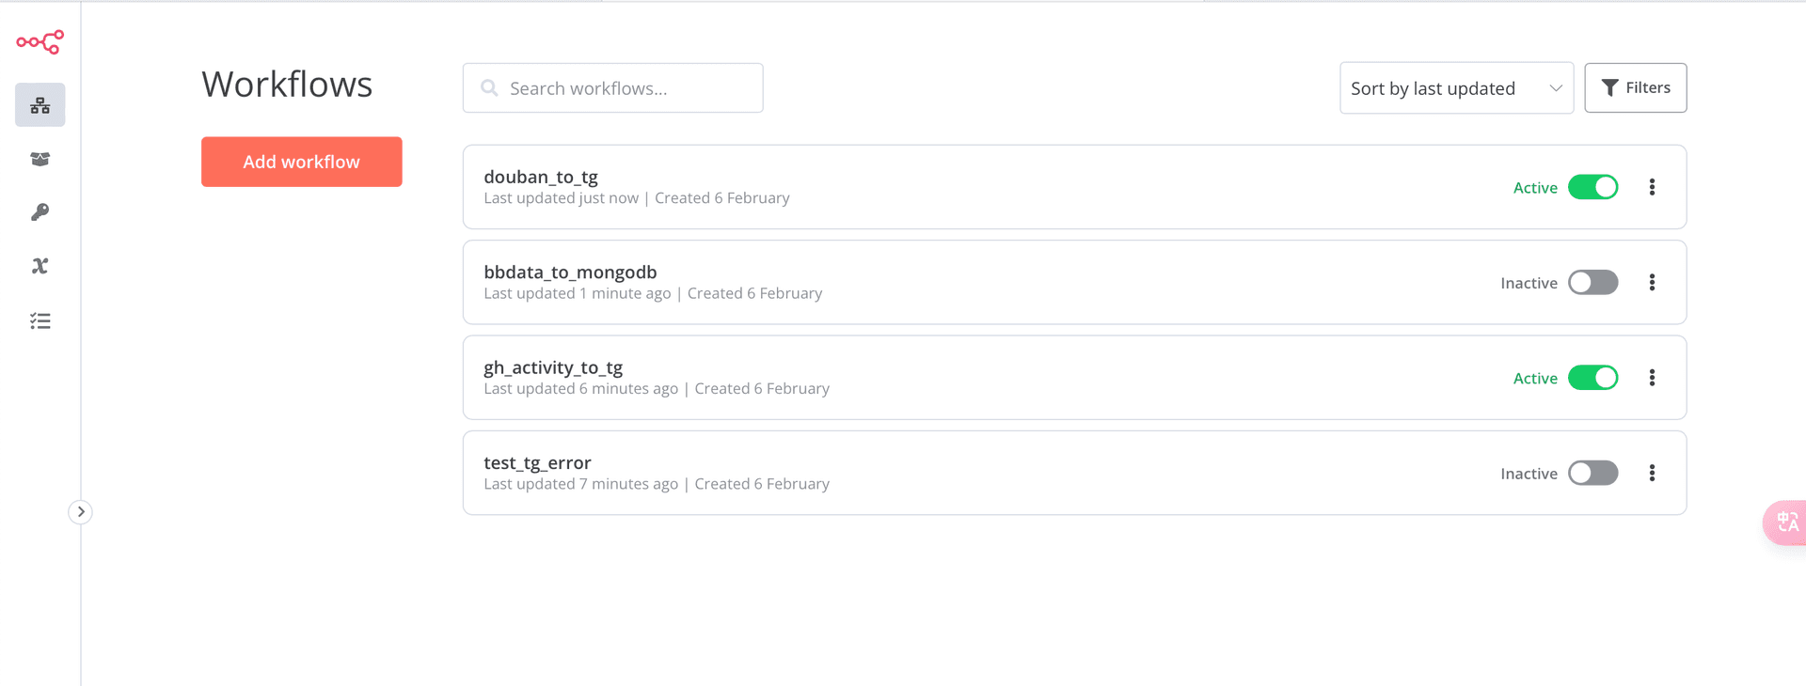Open the Workflows sidebar icon
This screenshot has height=686, width=1806.
pyautogui.click(x=40, y=105)
